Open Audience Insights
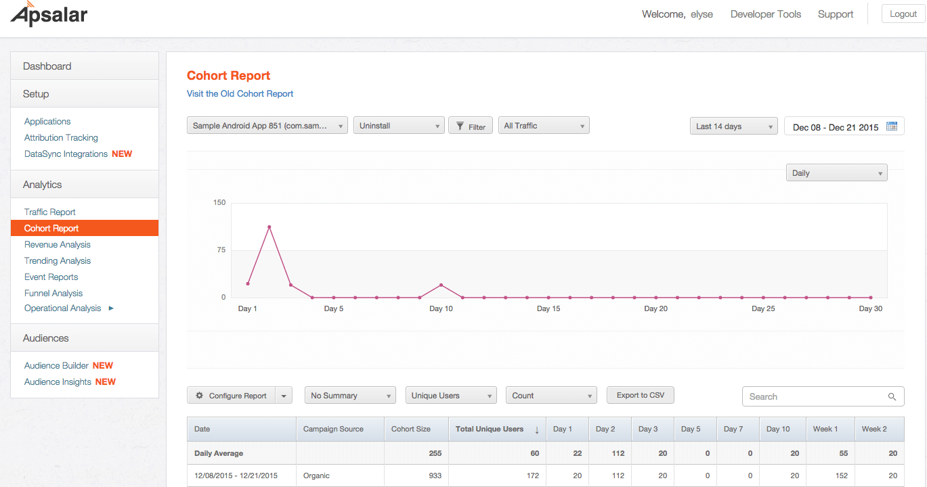 coord(58,382)
